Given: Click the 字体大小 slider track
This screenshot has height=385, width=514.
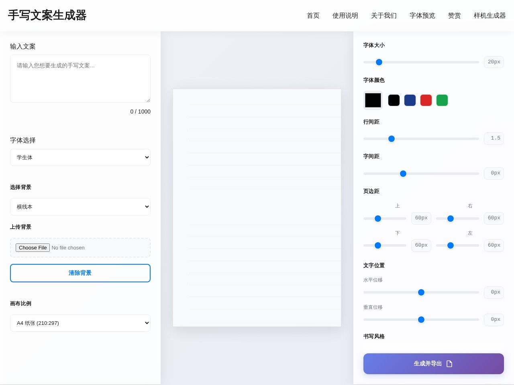Looking at the screenshot, I should 421,62.
